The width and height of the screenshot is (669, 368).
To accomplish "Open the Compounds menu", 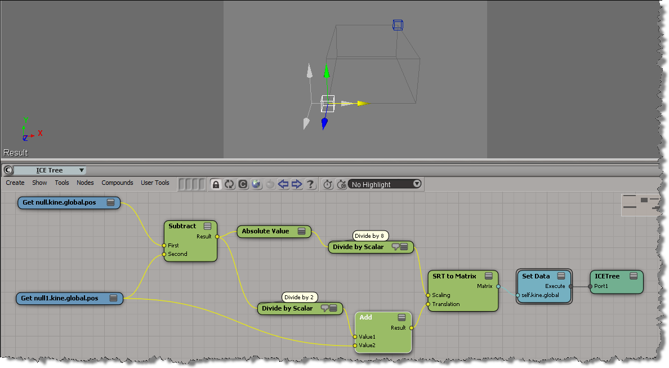I will 117,183.
